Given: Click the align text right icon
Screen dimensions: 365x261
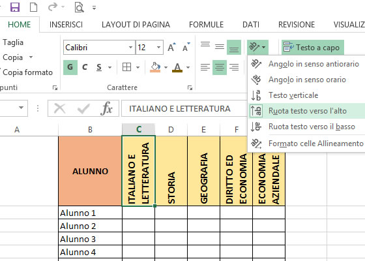Looking at the screenshot, I should click(x=234, y=67).
